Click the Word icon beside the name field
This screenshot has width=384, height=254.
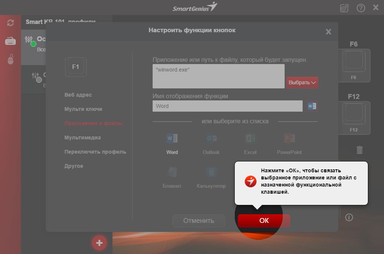pyautogui.click(x=312, y=106)
